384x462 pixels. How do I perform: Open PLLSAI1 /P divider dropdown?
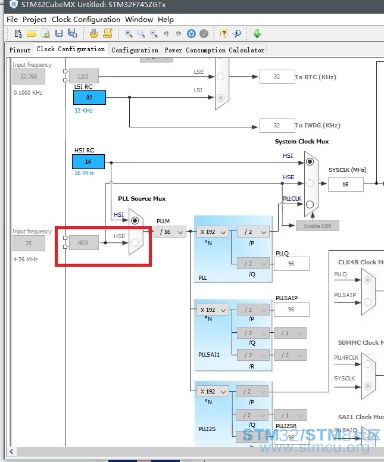pyautogui.click(x=254, y=310)
